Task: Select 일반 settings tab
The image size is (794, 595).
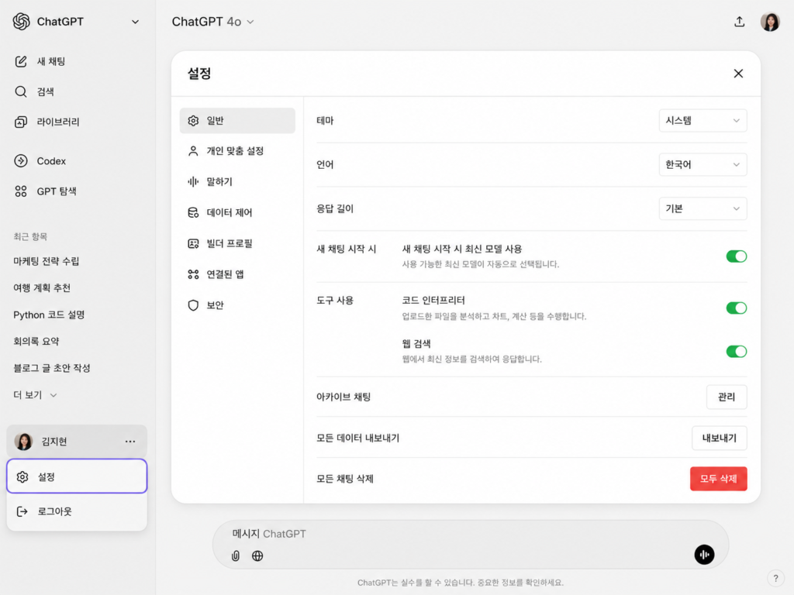Action: pyautogui.click(x=237, y=120)
